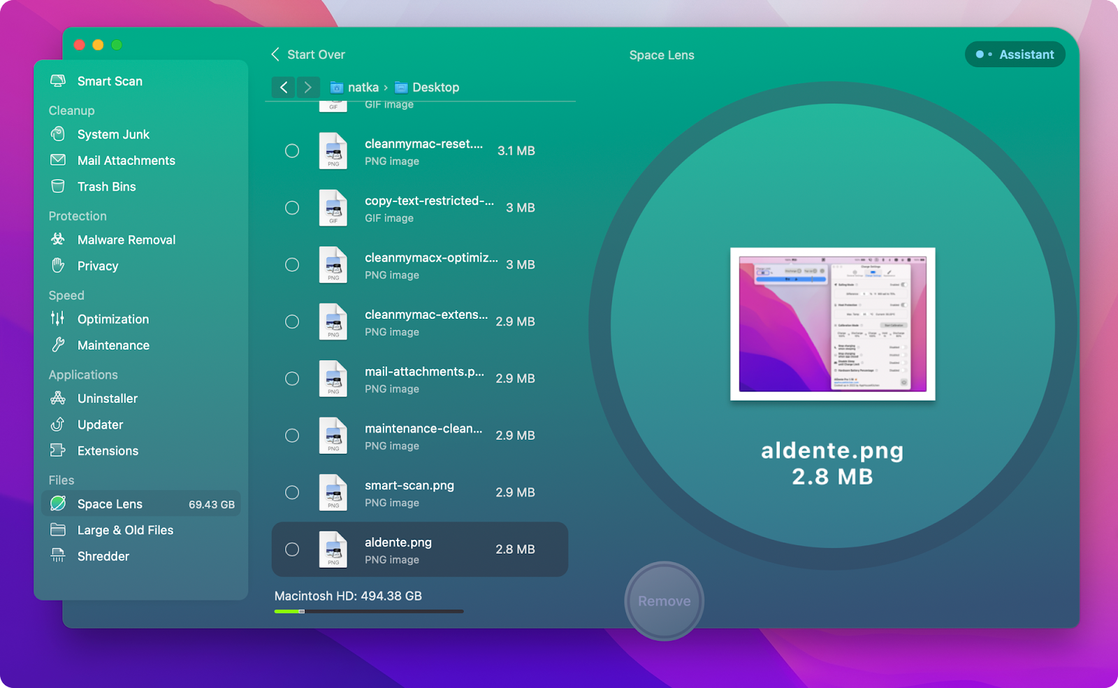
Task: Check the maintenance-clean file circle
Action: 292,436
